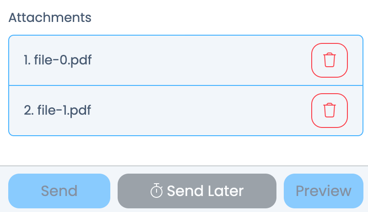The height and width of the screenshot is (212, 368).
Task: Select the 1. file-0.pdf attachment name
Action: click(58, 60)
